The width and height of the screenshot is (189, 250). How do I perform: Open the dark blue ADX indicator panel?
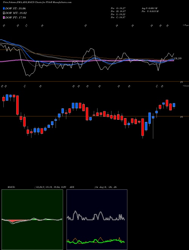pyautogui.click(x=97, y=220)
